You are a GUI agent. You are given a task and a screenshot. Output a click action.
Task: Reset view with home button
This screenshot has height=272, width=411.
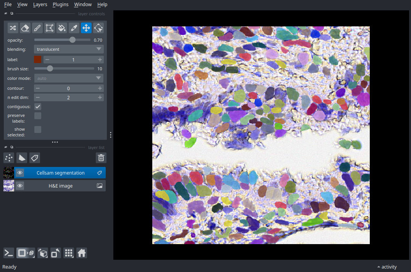click(82, 253)
